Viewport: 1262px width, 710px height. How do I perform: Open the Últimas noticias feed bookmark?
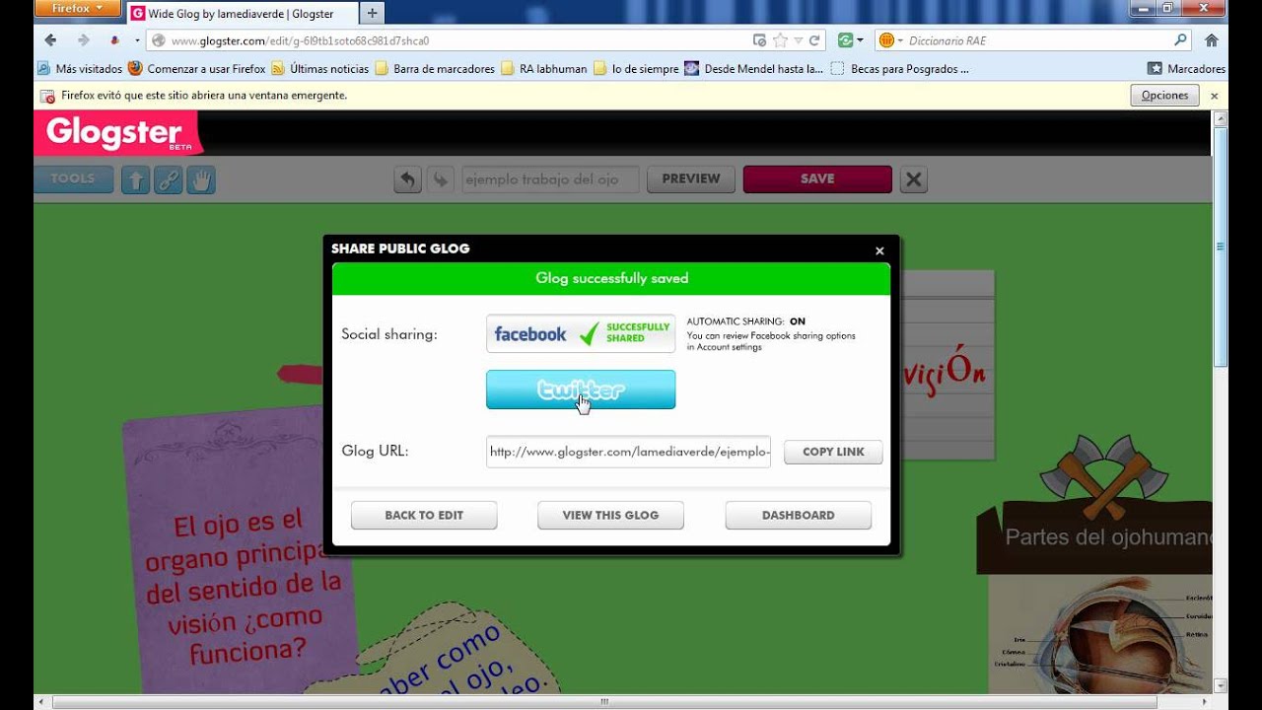320,69
